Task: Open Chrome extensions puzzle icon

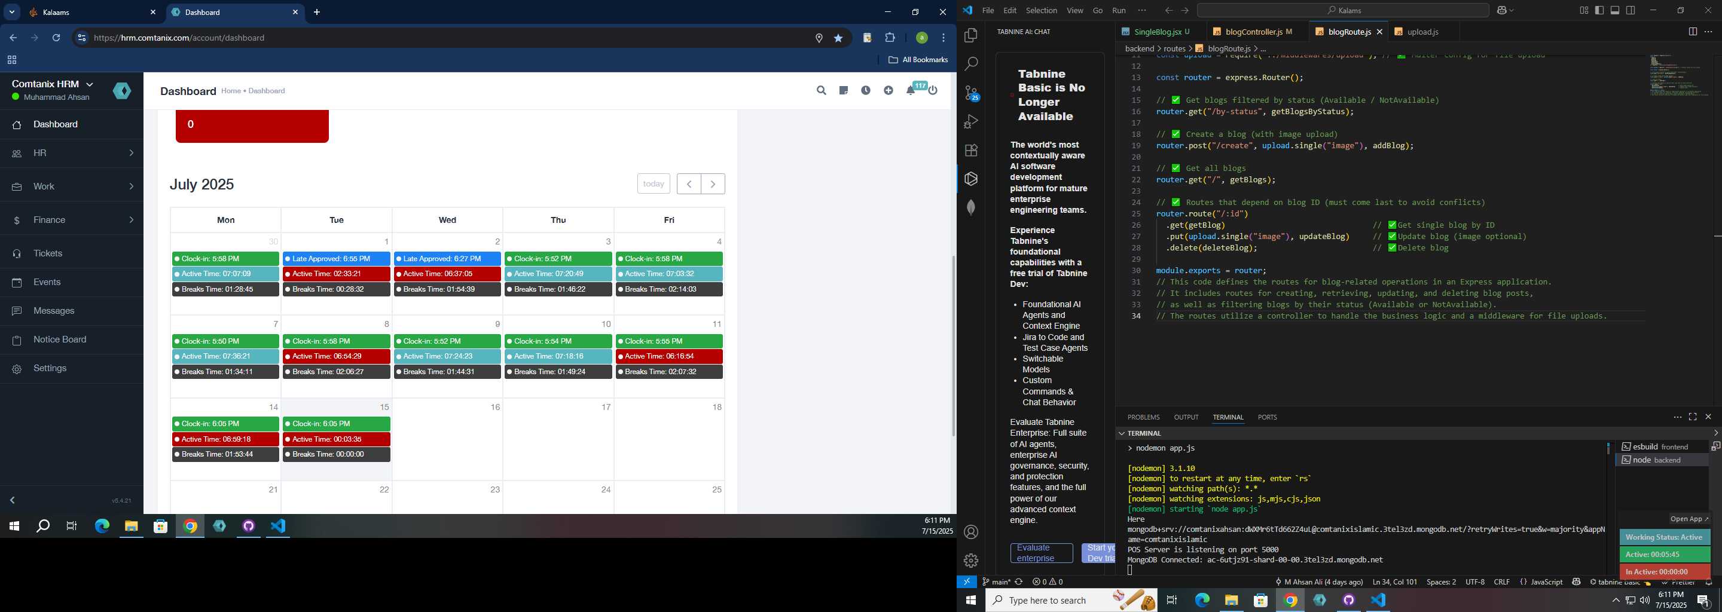Action: [890, 38]
